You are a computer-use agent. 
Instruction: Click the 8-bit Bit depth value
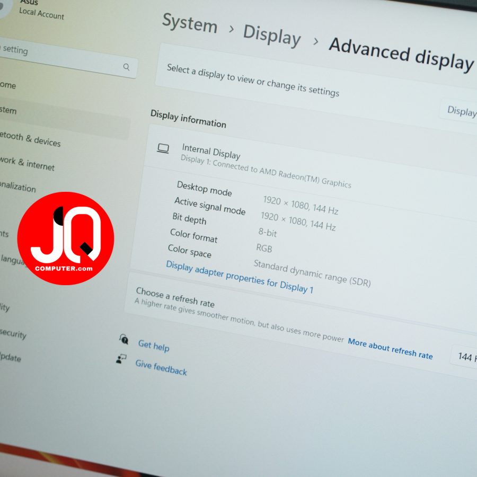click(268, 233)
